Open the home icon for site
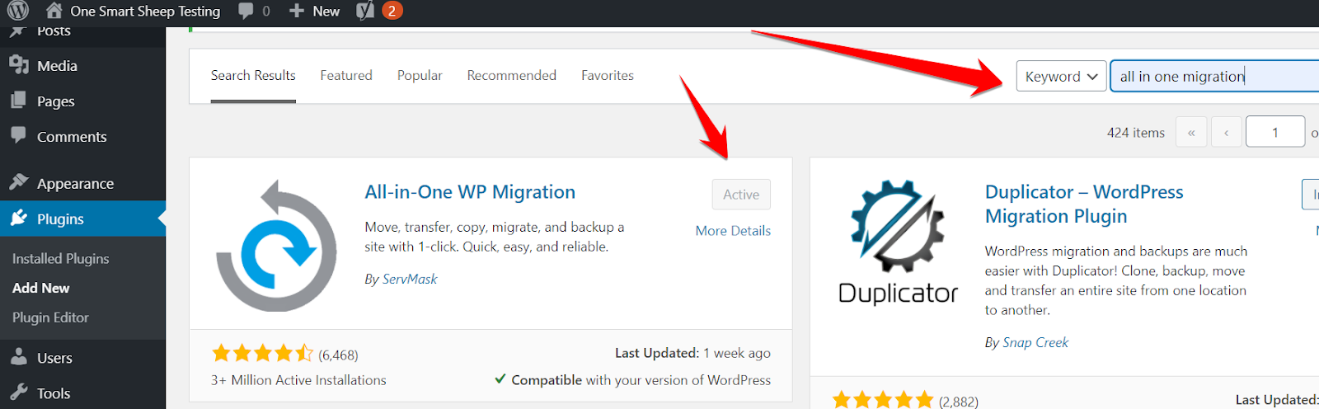 point(54,11)
